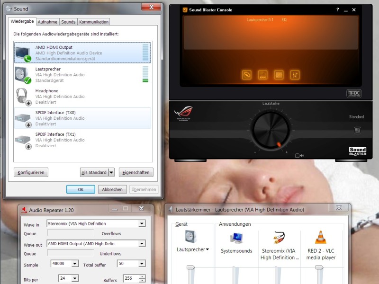The image size is (379, 284).
Task: Increase the Buffers stepper value
Action: tap(142, 276)
